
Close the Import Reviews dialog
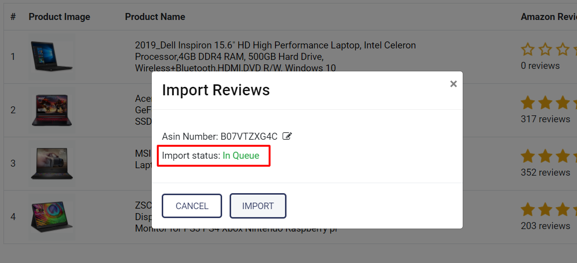point(453,84)
